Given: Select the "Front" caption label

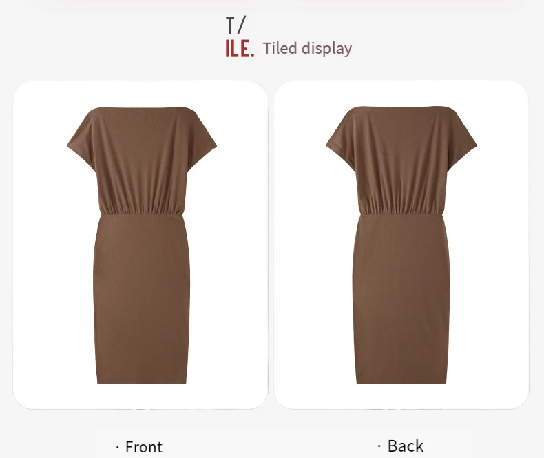Looking at the screenshot, I should (144, 447).
